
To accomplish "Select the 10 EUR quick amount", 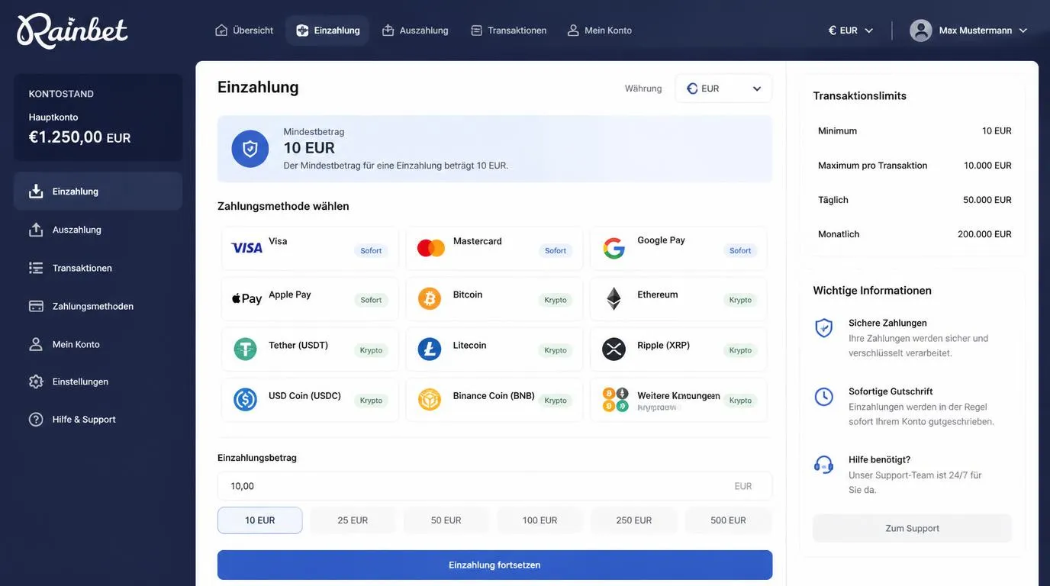I will (260, 520).
